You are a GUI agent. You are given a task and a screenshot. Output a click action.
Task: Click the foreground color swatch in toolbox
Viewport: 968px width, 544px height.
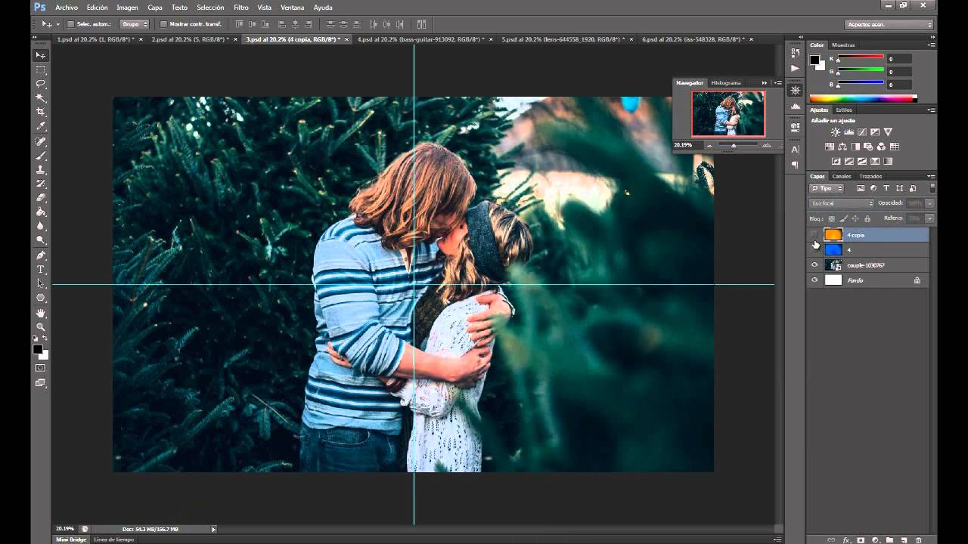point(38,350)
